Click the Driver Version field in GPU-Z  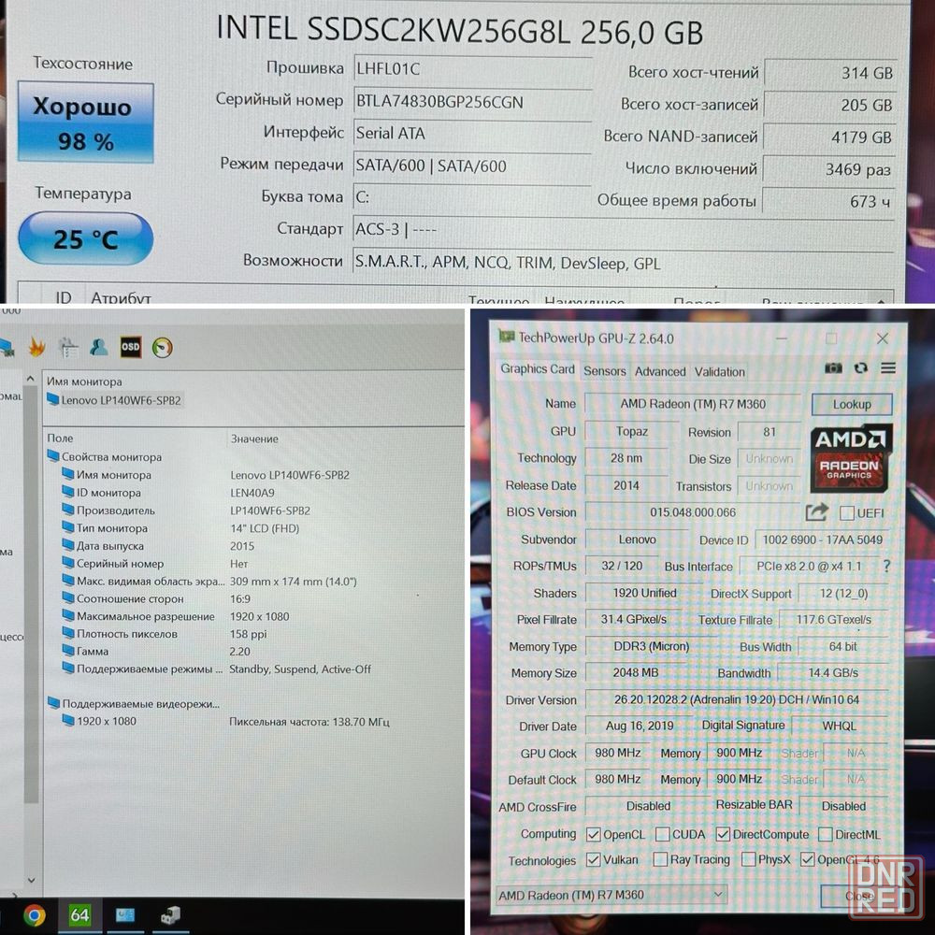coord(737,699)
